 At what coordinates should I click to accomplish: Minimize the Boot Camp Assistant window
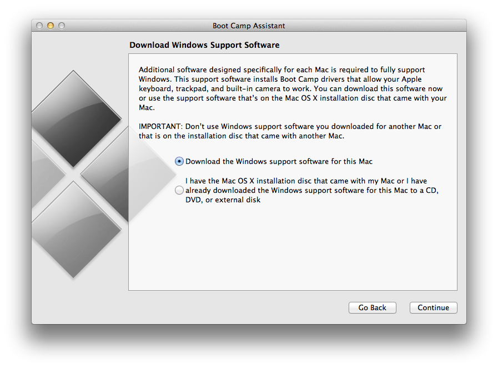coord(51,26)
